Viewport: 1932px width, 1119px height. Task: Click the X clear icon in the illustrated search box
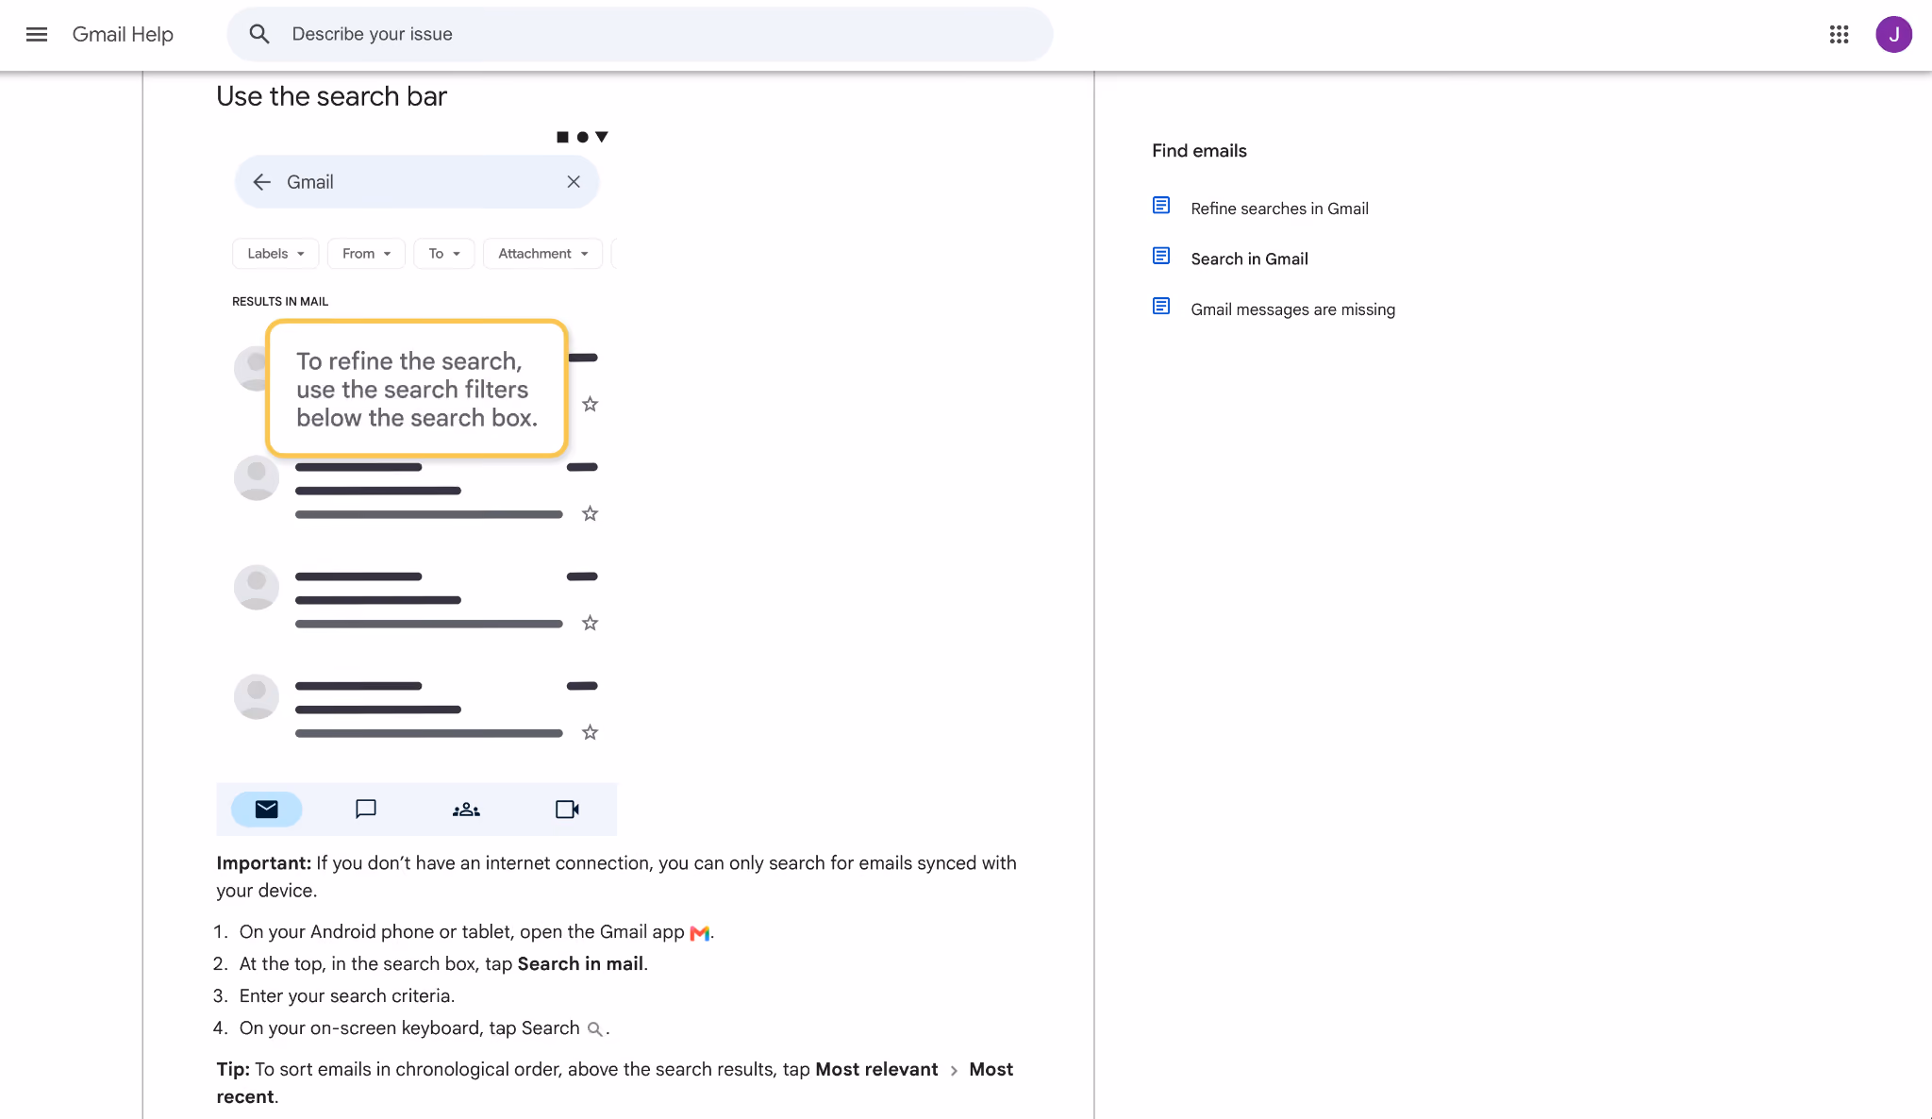pyautogui.click(x=574, y=182)
